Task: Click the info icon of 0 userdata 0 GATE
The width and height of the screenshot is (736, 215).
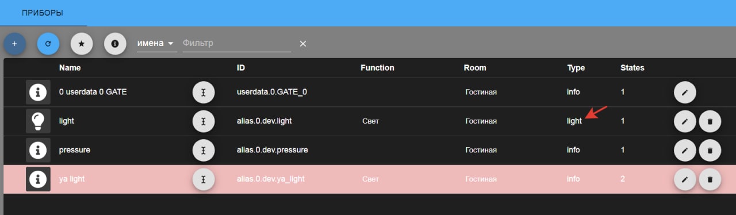Action: click(x=38, y=92)
